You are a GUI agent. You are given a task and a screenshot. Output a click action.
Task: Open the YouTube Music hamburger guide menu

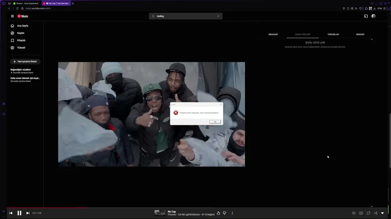point(12,16)
